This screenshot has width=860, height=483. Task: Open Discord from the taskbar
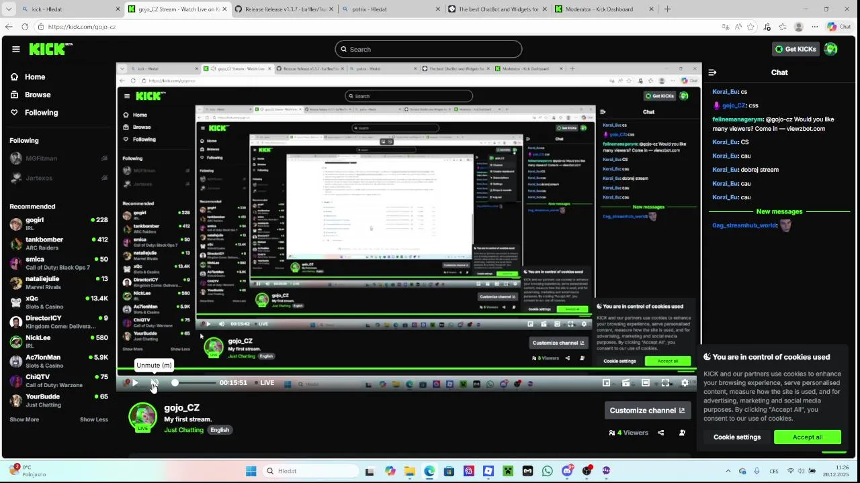click(x=567, y=471)
